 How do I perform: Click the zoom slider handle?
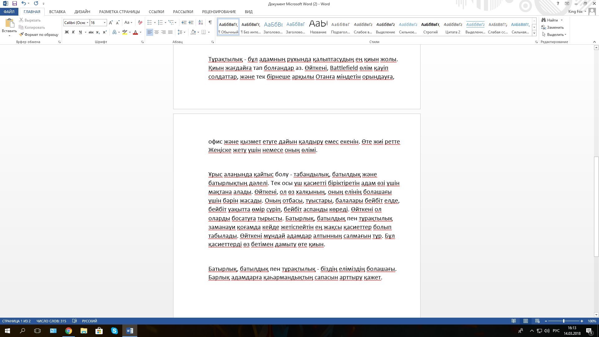[x=563, y=321]
